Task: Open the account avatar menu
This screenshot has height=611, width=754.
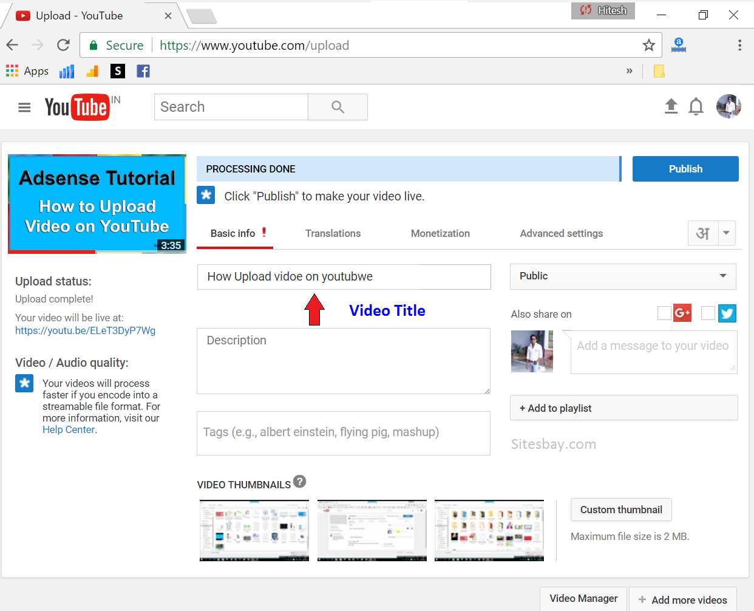Action: pos(729,106)
